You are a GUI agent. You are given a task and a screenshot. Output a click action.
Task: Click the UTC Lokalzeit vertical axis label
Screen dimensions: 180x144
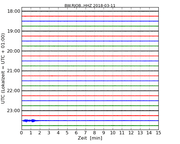point(3,68)
